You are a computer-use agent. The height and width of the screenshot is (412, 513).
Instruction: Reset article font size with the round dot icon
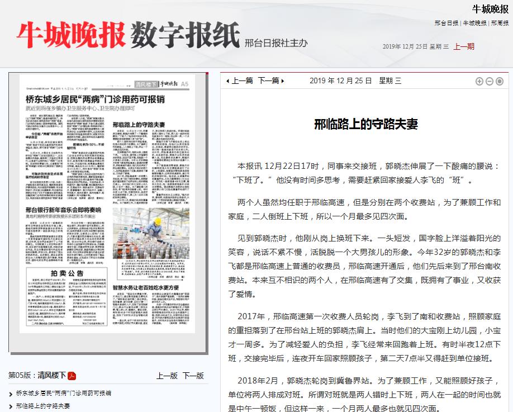(499, 81)
